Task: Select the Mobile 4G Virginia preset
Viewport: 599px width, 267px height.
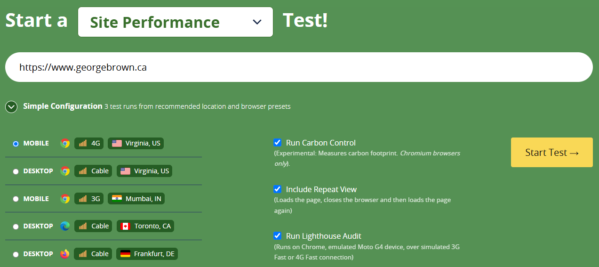Action: point(16,144)
